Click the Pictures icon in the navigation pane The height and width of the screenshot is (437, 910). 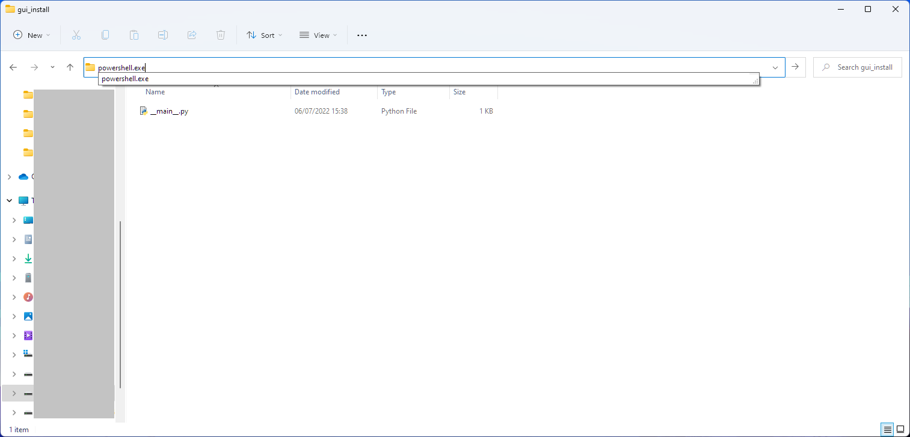pyautogui.click(x=28, y=316)
